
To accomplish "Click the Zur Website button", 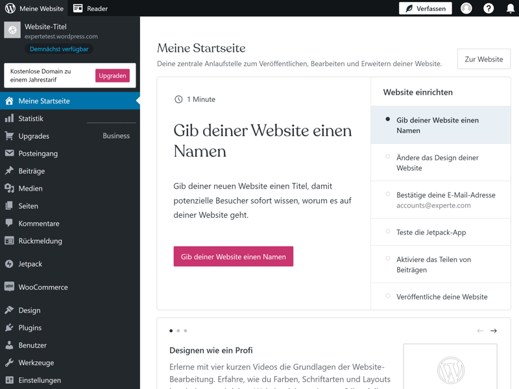I will tap(484, 59).
